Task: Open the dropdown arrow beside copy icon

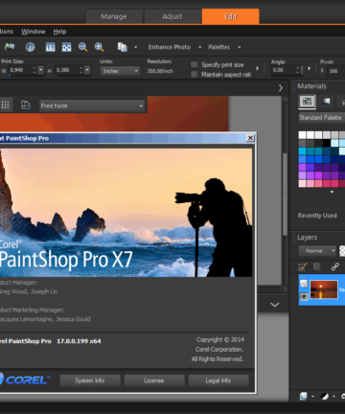Action: click(135, 47)
